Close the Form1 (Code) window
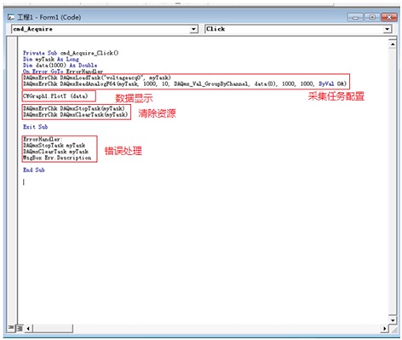 pos(389,17)
